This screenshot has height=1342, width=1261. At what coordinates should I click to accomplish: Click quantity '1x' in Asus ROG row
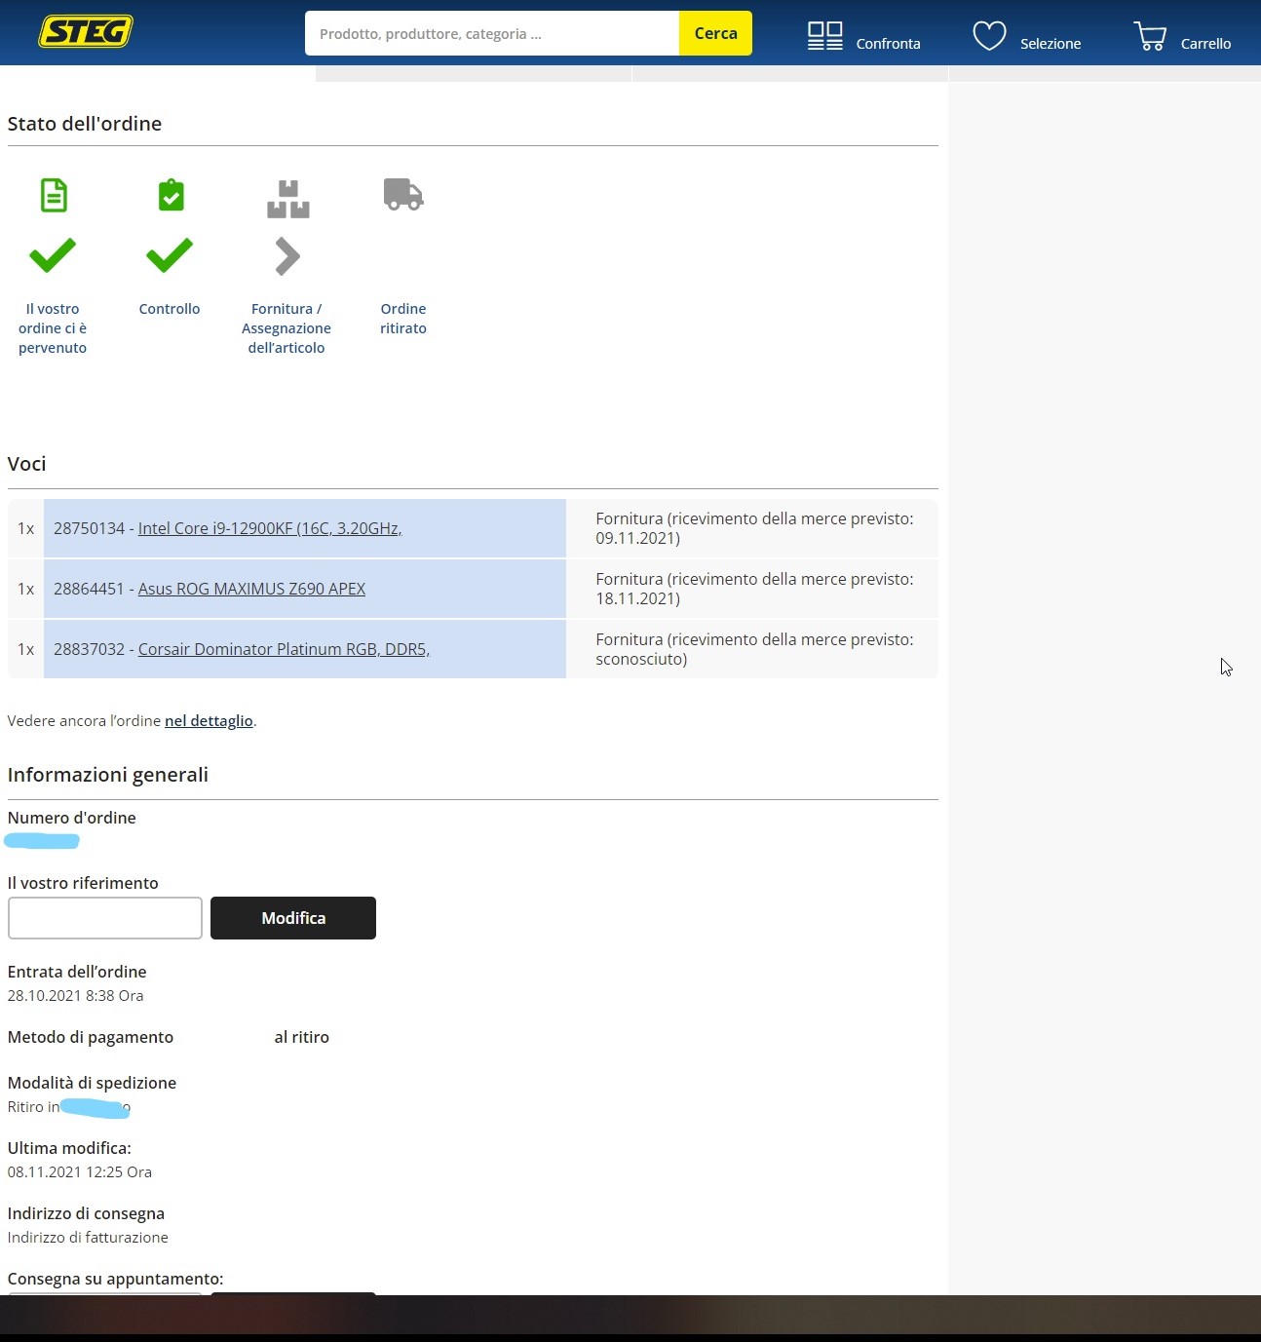25,589
